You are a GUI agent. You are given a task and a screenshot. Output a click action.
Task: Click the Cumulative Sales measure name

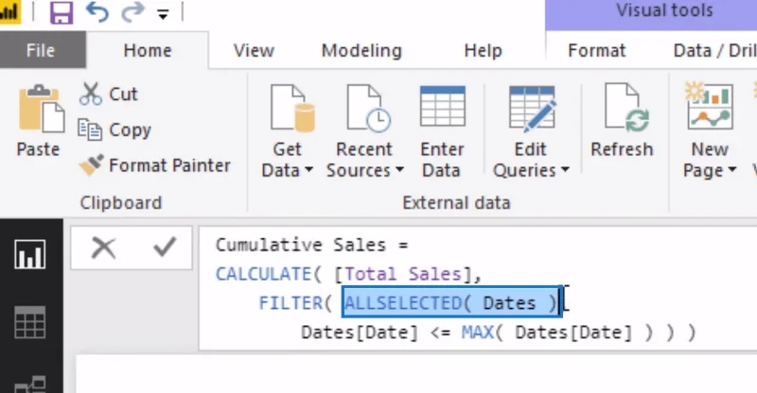tap(301, 245)
